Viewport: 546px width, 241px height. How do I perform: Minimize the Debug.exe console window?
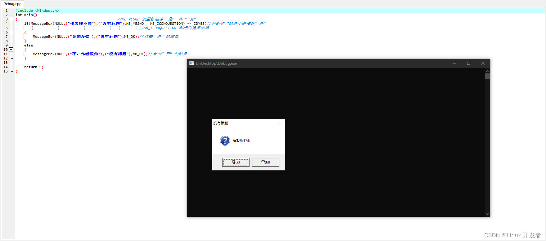(x=454, y=63)
